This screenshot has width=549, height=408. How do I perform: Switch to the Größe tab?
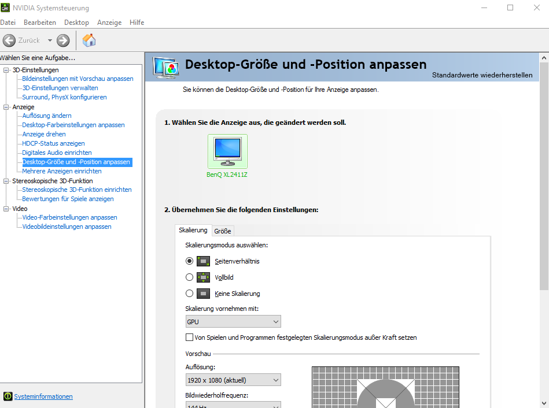point(223,231)
